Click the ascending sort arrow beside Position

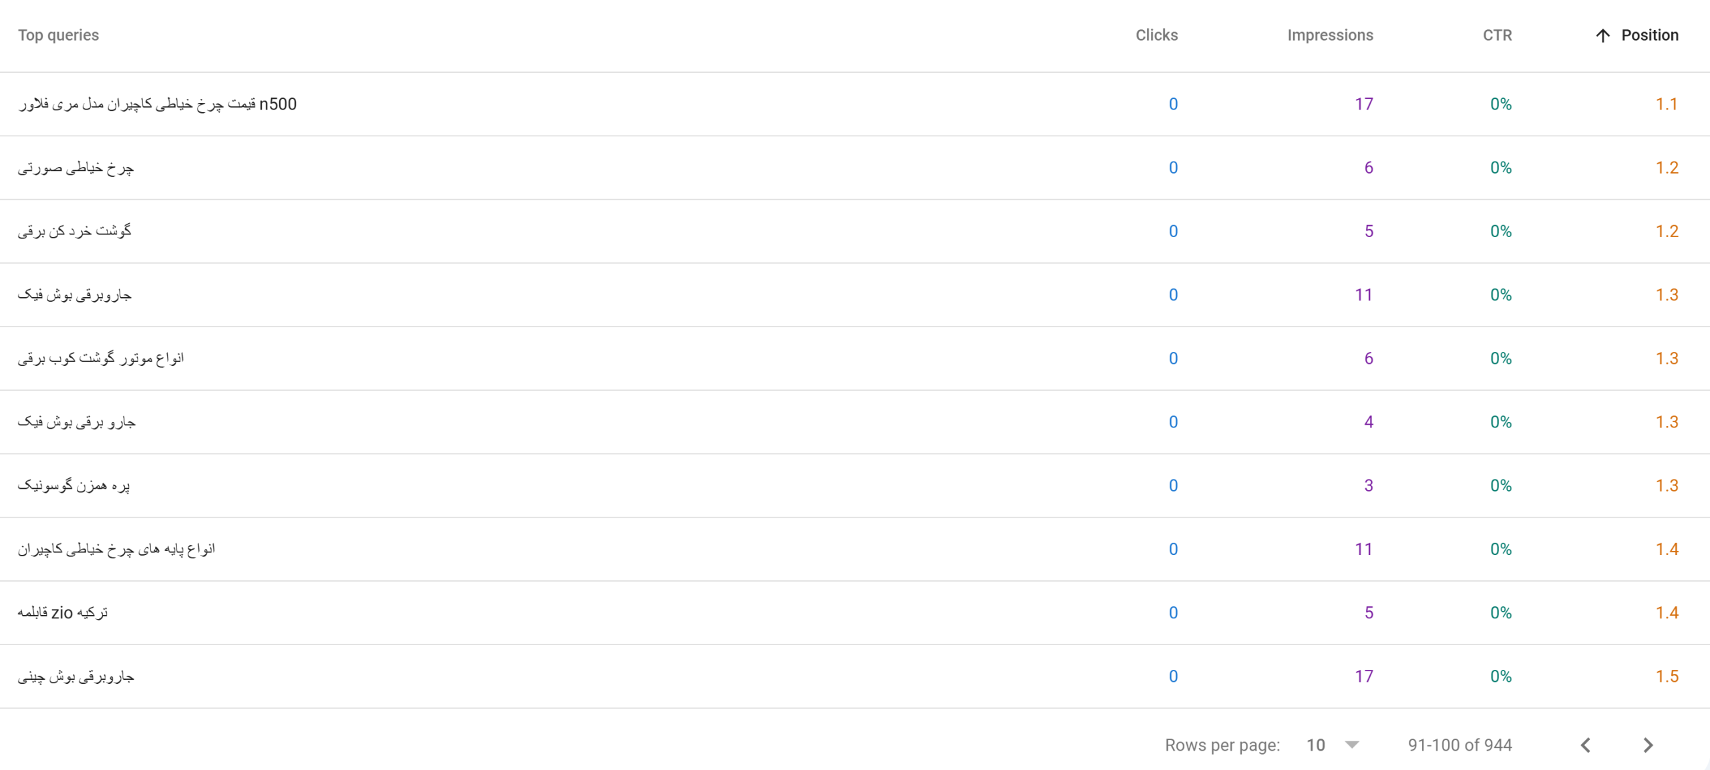(1602, 35)
